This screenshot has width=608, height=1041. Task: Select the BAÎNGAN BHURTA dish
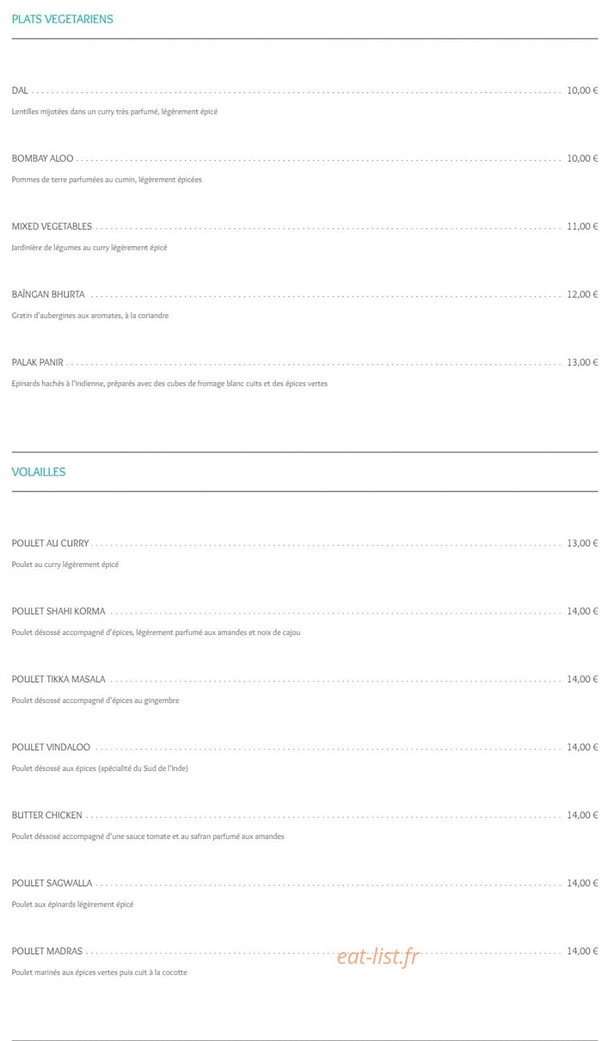(x=48, y=294)
